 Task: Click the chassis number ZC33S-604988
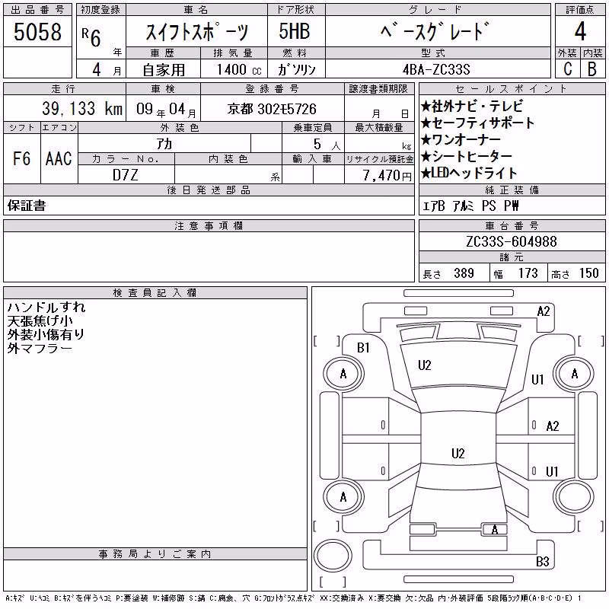512,241
